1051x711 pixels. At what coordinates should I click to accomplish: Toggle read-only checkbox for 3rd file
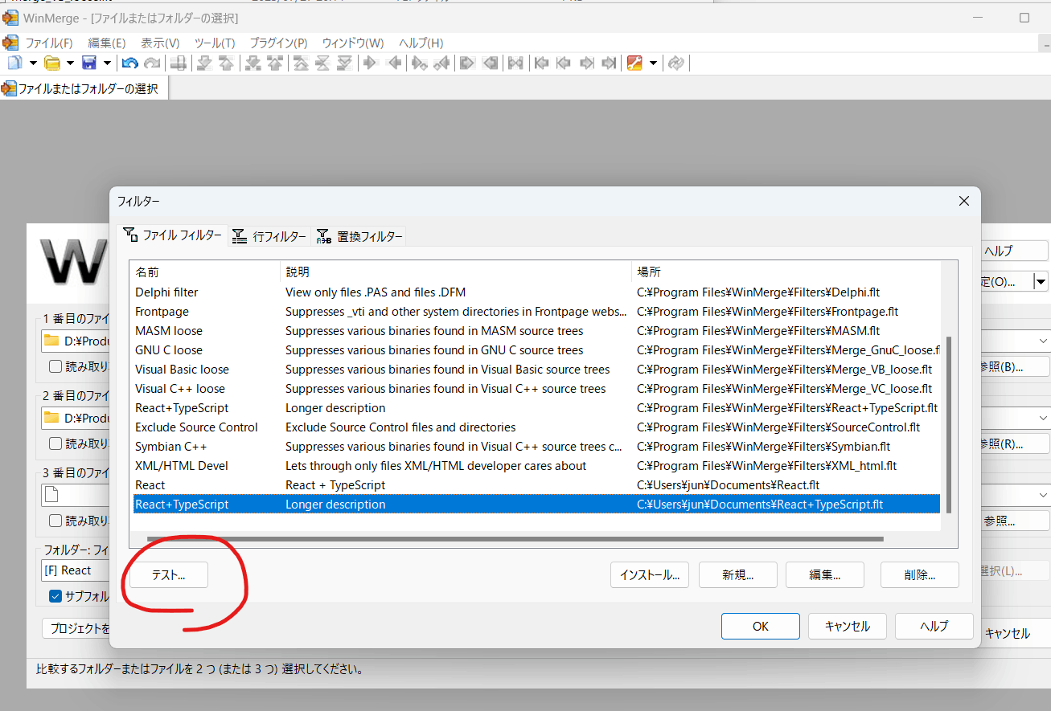coord(55,521)
